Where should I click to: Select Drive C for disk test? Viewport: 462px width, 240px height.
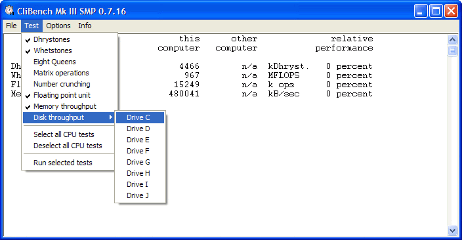(140, 117)
